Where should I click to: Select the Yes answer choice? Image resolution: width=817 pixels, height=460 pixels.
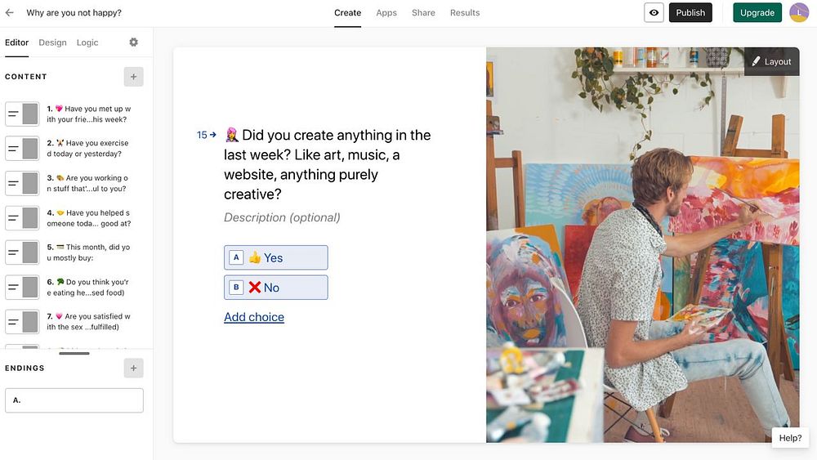(276, 258)
